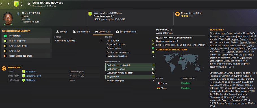Open FC Nantes U19 history link
The width and height of the screenshot is (257, 108).
[x=33, y=76]
